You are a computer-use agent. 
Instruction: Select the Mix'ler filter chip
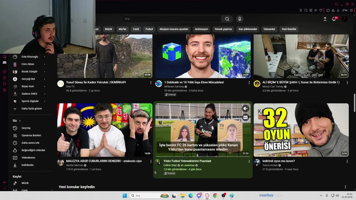[x=122, y=29]
